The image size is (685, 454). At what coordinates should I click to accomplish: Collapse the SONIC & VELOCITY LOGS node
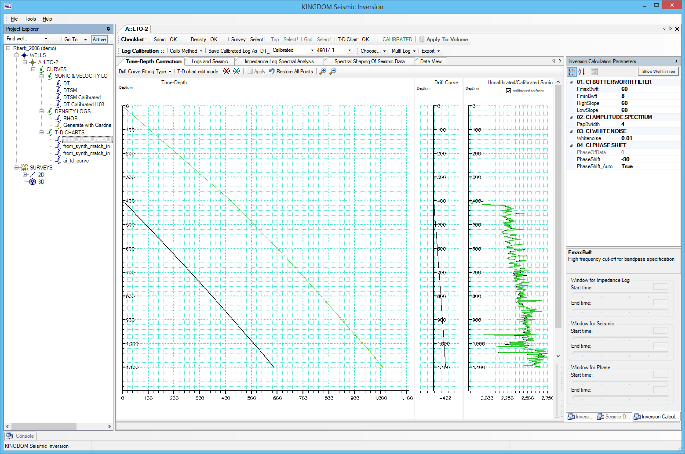(x=41, y=76)
